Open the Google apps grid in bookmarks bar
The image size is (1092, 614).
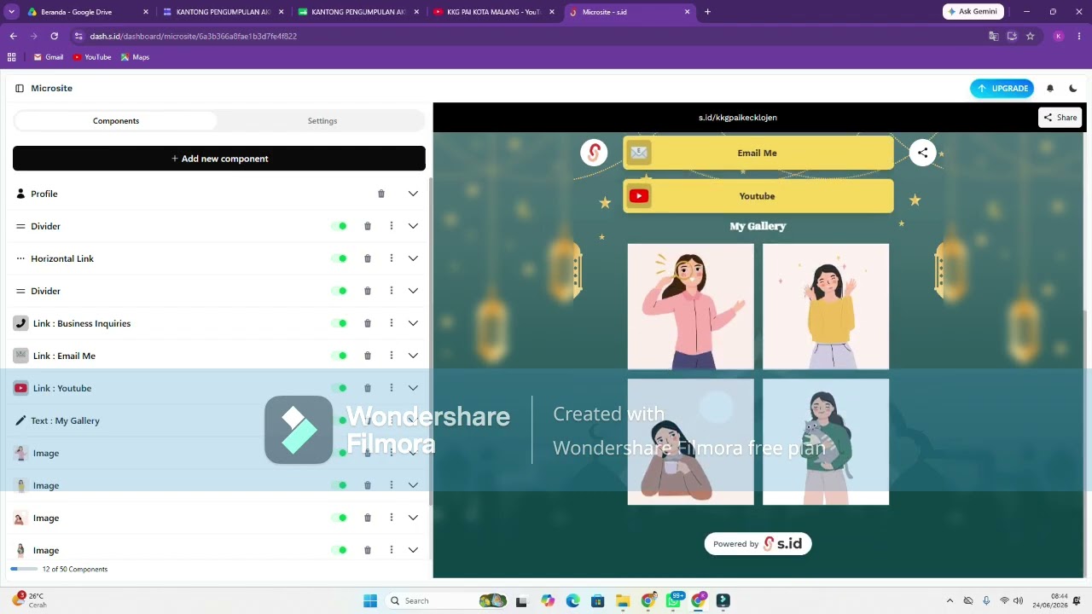tap(11, 57)
